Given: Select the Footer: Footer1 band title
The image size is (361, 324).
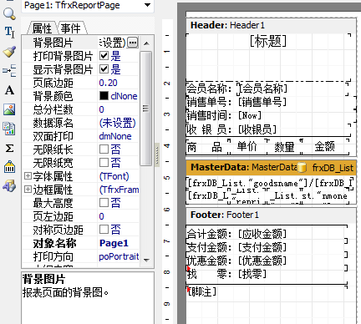Looking at the screenshot, I should (x=225, y=215).
